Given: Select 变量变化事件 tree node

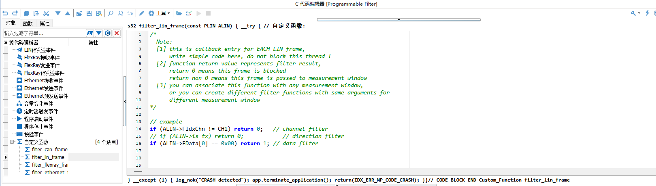Looking at the screenshot, I should [38, 104].
